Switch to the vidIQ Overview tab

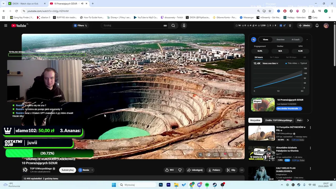[x=280, y=40]
